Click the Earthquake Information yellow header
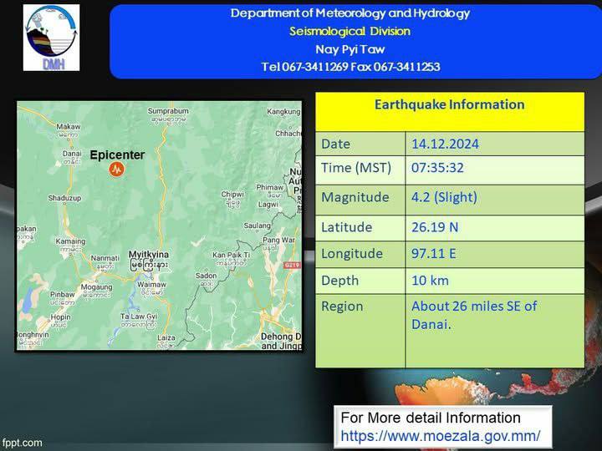602x451 pixels. (449, 105)
